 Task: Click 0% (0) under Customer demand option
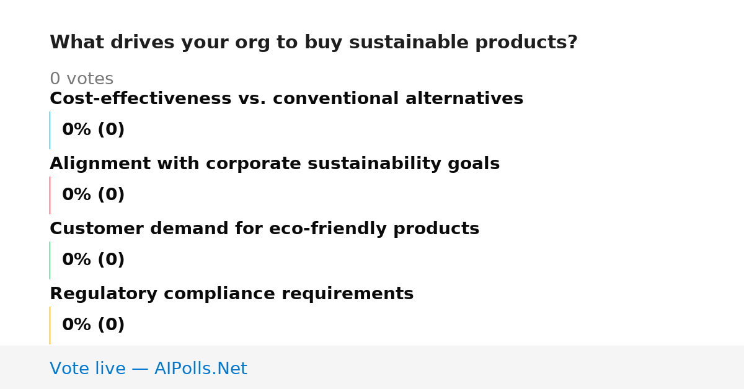94,260
